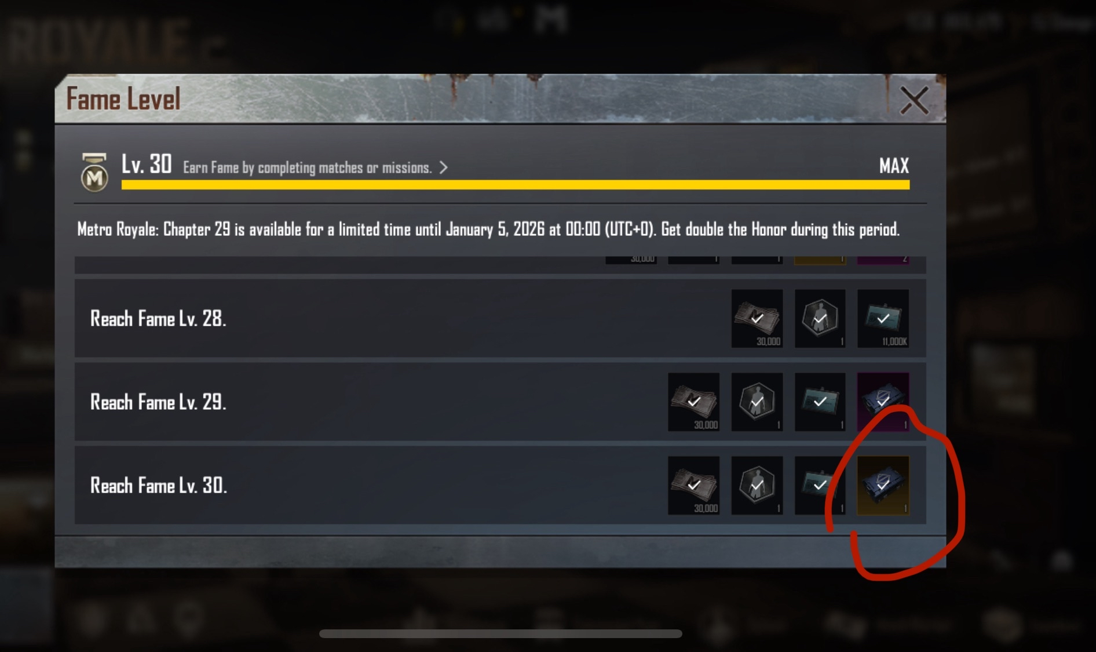This screenshot has width=1096, height=652.
Task: Close the Fame Level dialog
Action: 914,100
